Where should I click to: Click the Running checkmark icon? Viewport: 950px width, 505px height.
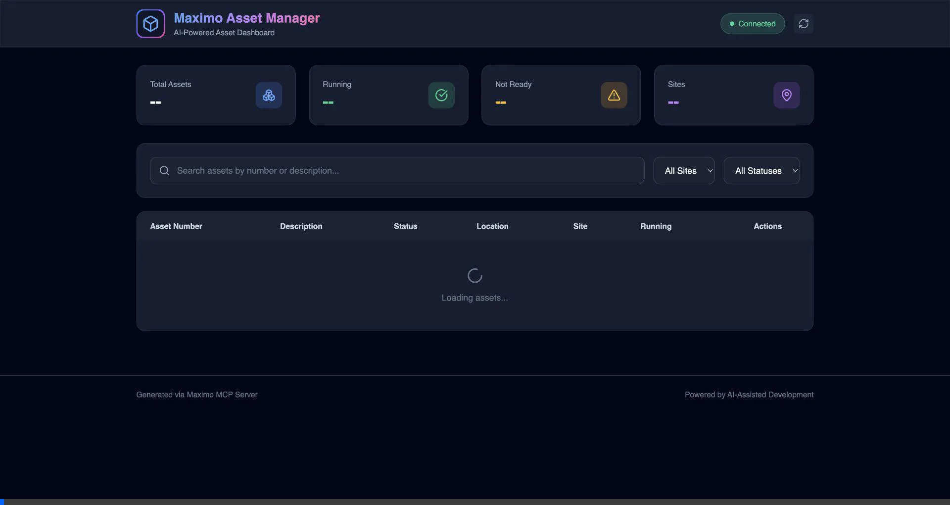(441, 95)
